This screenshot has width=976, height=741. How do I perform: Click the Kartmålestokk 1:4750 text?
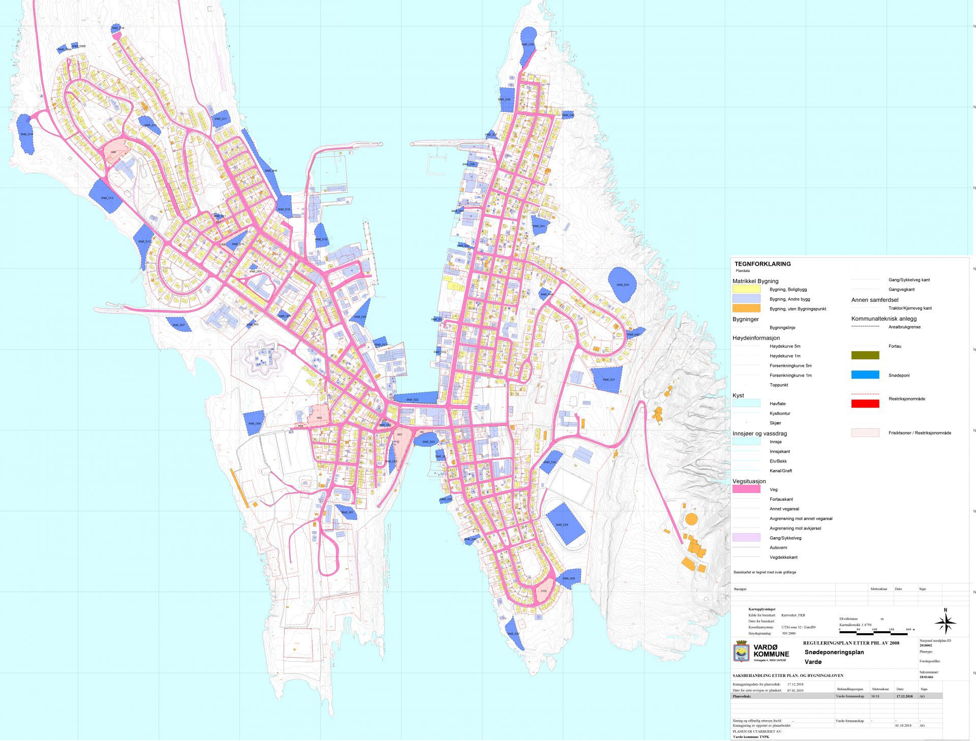[x=855, y=625]
